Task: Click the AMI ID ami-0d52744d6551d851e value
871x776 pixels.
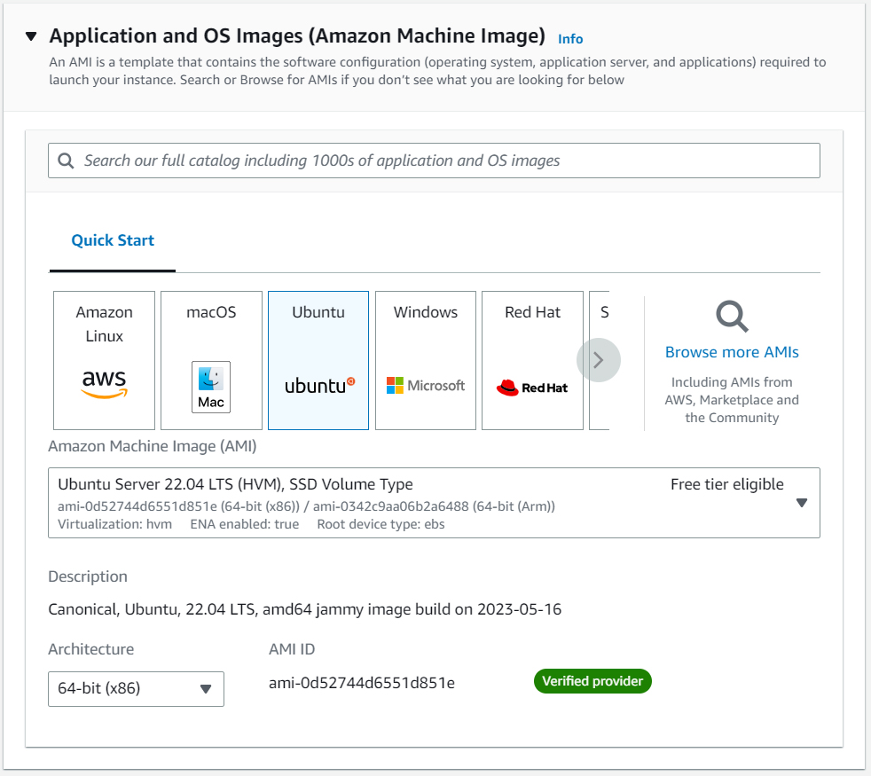Action: point(362,683)
